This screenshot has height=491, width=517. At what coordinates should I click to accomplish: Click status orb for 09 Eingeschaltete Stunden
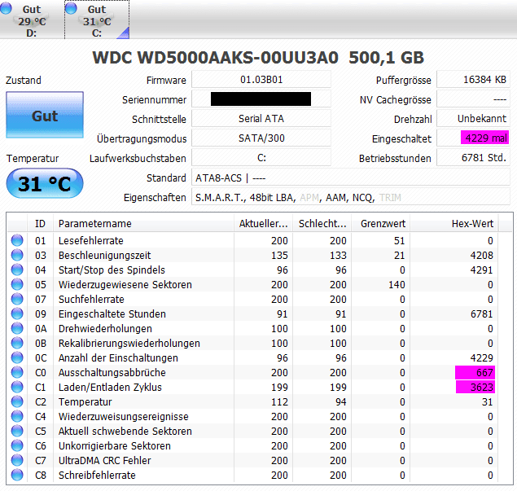pyautogui.click(x=17, y=313)
